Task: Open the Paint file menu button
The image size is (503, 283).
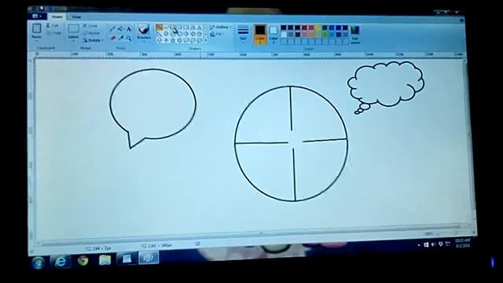Action: pos(37,17)
